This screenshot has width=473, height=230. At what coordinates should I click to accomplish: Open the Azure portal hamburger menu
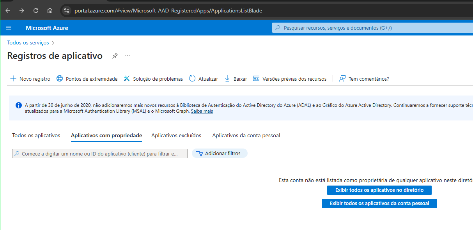[x=9, y=28]
